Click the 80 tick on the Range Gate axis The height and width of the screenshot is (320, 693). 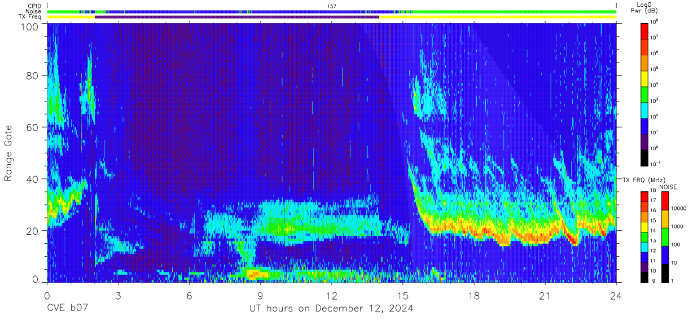coord(33,76)
